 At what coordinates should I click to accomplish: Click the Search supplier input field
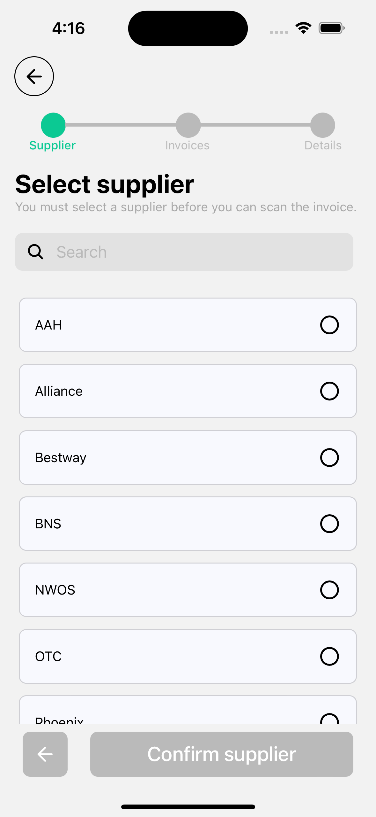(x=198, y=252)
